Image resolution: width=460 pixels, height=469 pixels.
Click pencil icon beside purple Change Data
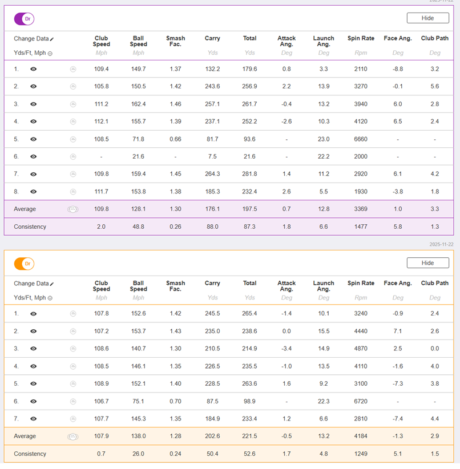click(x=52, y=39)
